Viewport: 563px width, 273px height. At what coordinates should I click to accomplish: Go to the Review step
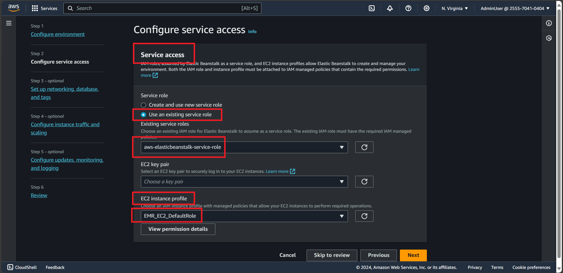39,195
